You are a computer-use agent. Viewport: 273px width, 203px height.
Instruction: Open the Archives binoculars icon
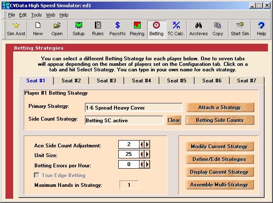198,29
